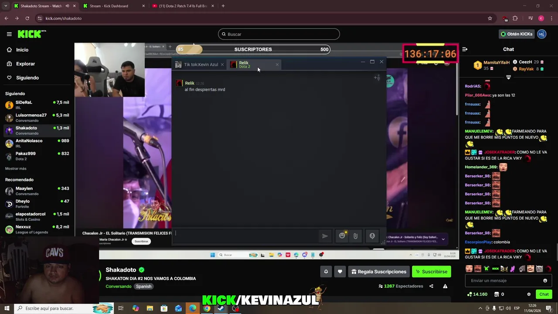
Task: Switch to Dota 2 Patch 7.41b YouTube tab
Action: coord(184,6)
